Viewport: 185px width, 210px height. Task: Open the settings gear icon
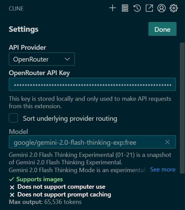tap(174, 8)
